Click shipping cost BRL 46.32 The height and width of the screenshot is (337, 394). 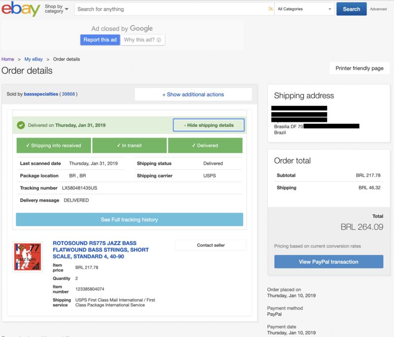369,188
